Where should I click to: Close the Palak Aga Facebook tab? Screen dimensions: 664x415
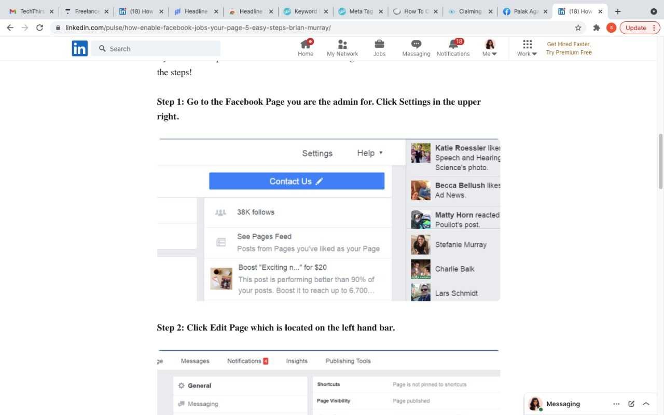(x=545, y=11)
